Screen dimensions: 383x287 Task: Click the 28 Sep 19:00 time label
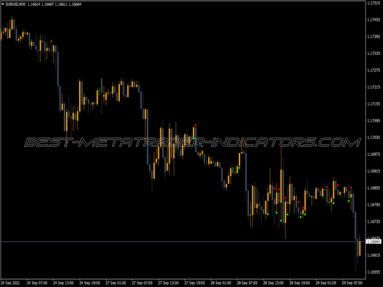[300, 283]
